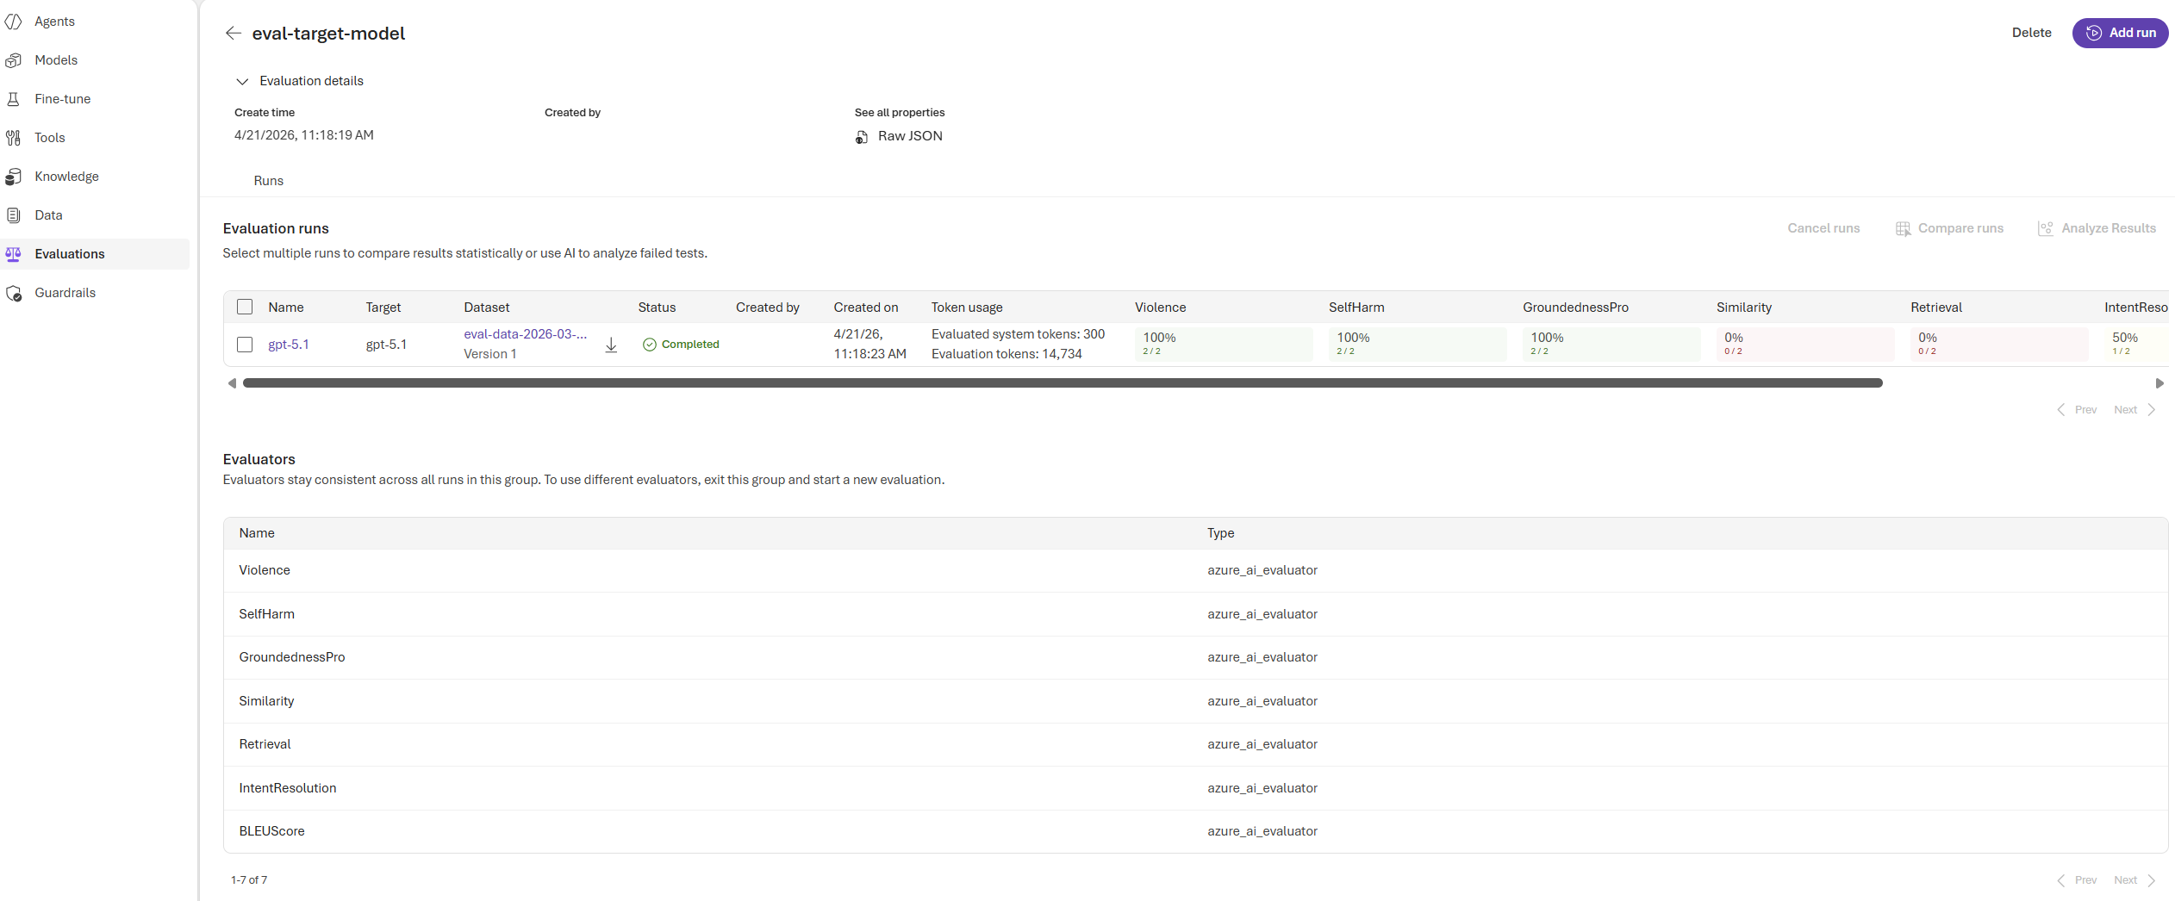2175x901 pixels.
Task: Click the SelfHarm 100% score bar
Action: [1418, 344]
